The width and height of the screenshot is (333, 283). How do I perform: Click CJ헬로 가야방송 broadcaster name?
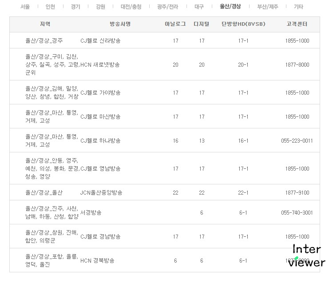pos(100,92)
